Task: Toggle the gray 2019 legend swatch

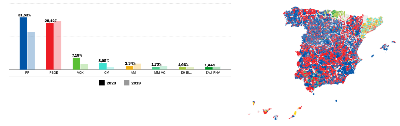Action: tap(127, 83)
